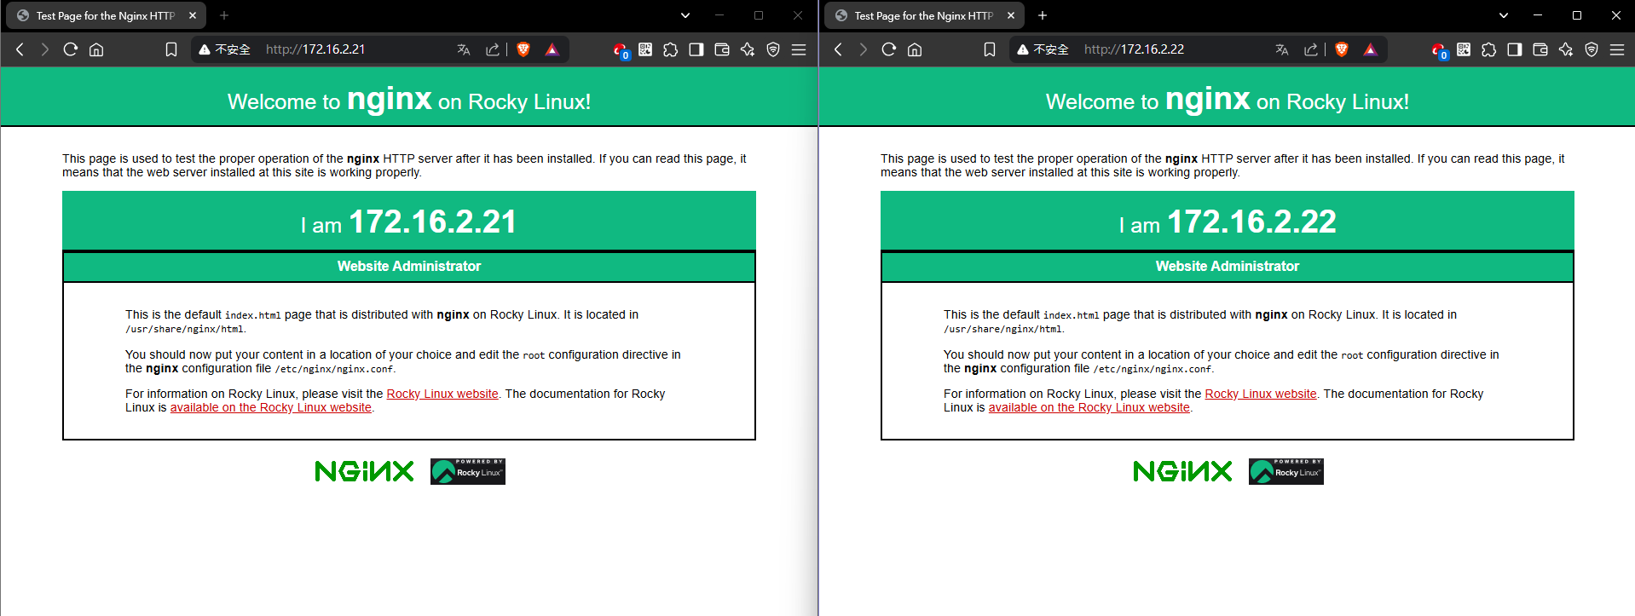Click address field showing 172.16.2.22
Viewport: 1635px width, 616px height.
pos(1176,49)
